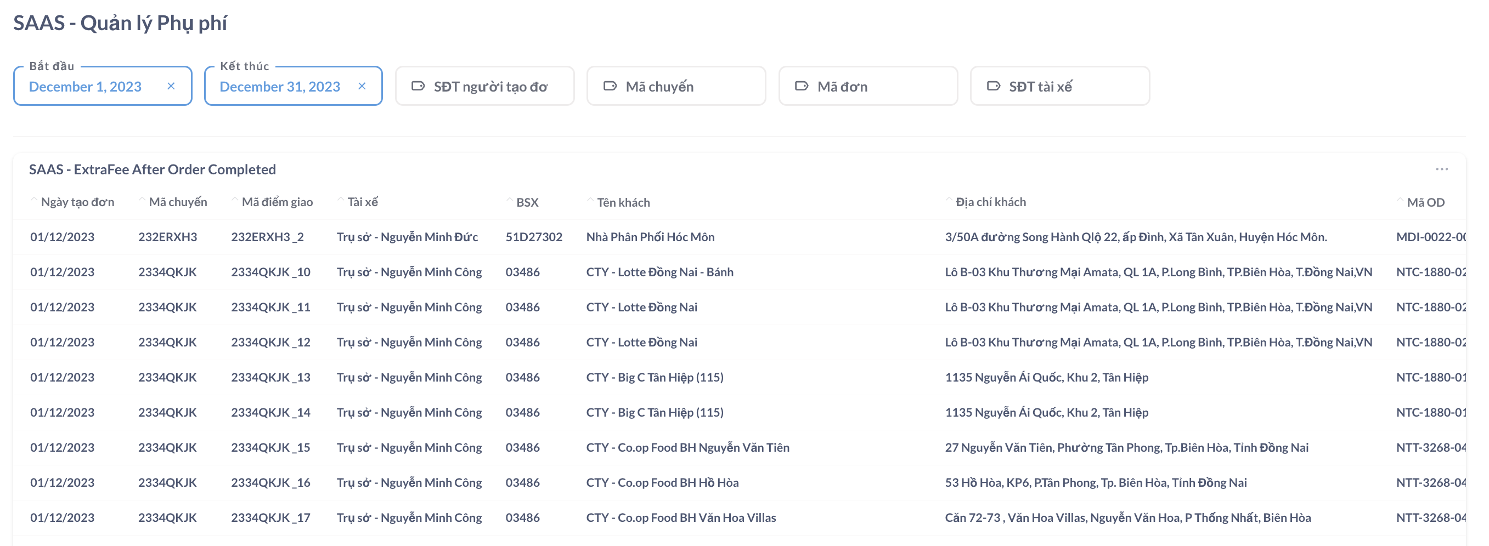Select driver Trụ sở - Nguyễn Minh Đức
The height and width of the screenshot is (546, 1489).
point(408,237)
